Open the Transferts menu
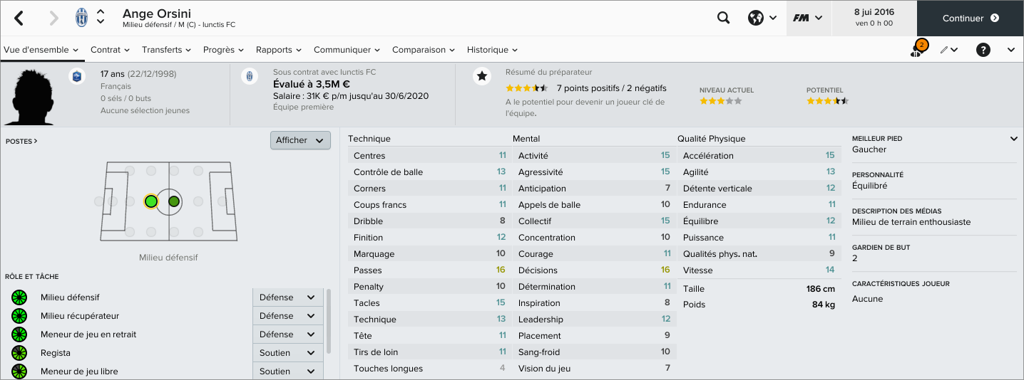This screenshot has width=1024, height=380. pos(167,50)
